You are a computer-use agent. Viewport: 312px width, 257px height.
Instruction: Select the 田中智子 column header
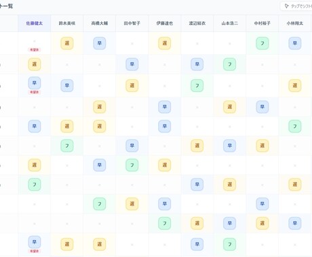coord(132,23)
